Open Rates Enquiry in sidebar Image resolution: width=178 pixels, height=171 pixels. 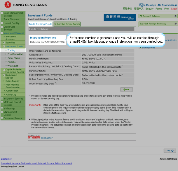pos(13,81)
